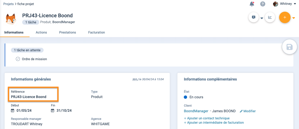Viewport: 299px width, 129px height.
Task: Switch to the Actions tab
Action: tap(41, 33)
